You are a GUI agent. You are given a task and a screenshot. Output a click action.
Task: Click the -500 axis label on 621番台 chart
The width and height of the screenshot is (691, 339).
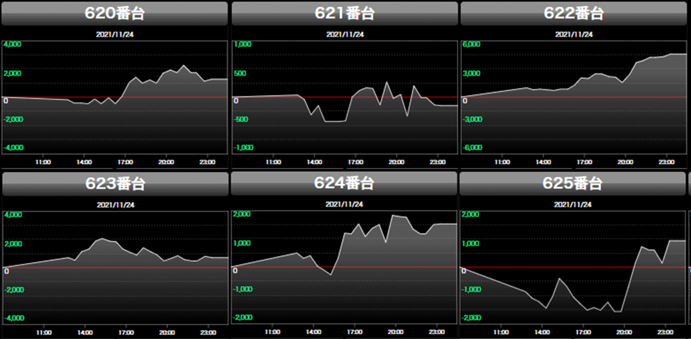(241, 119)
